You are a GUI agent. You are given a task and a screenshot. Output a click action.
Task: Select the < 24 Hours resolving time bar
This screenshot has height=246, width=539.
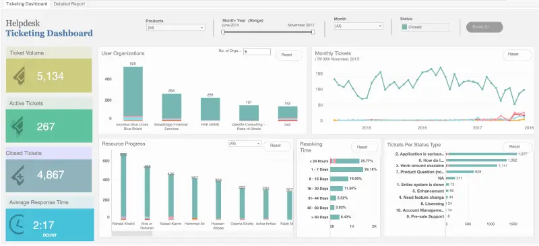coord(345,160)
